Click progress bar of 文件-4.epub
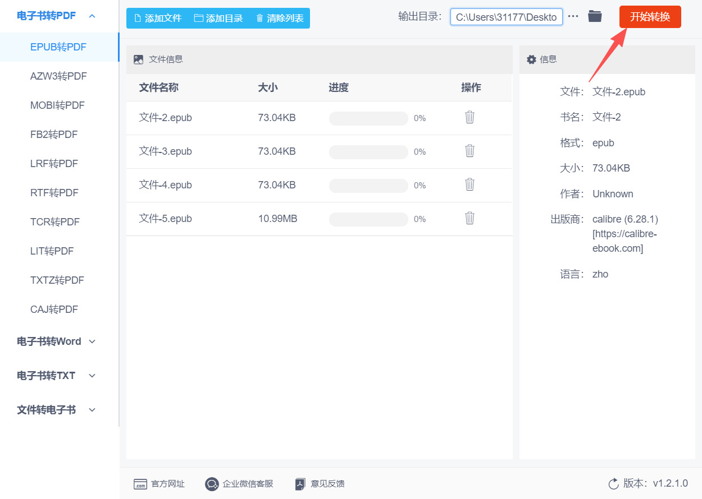The width and height of the screenshot is (702, 499). (368, 186)
